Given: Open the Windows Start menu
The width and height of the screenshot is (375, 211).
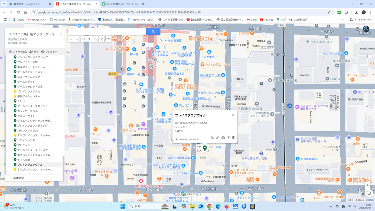Looking at the screenshot, I should [123, 206].
